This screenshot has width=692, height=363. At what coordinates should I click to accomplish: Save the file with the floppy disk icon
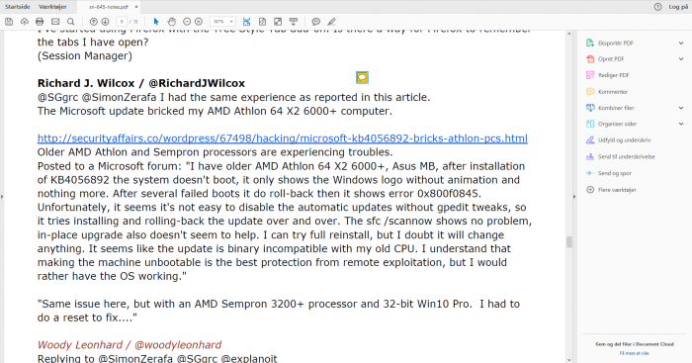click(x=9, y=22)
